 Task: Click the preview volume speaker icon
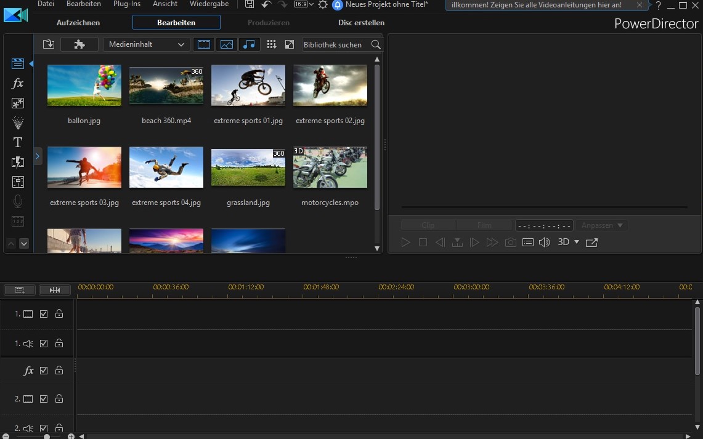click(544, 243)
